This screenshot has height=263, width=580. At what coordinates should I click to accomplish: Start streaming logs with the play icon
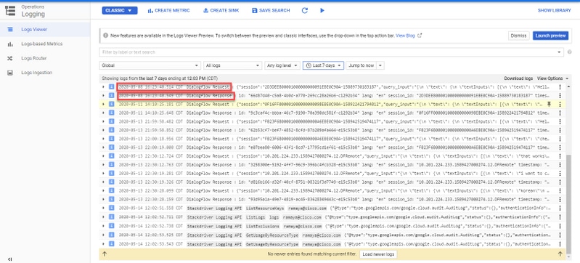click(x=322, y=10)
